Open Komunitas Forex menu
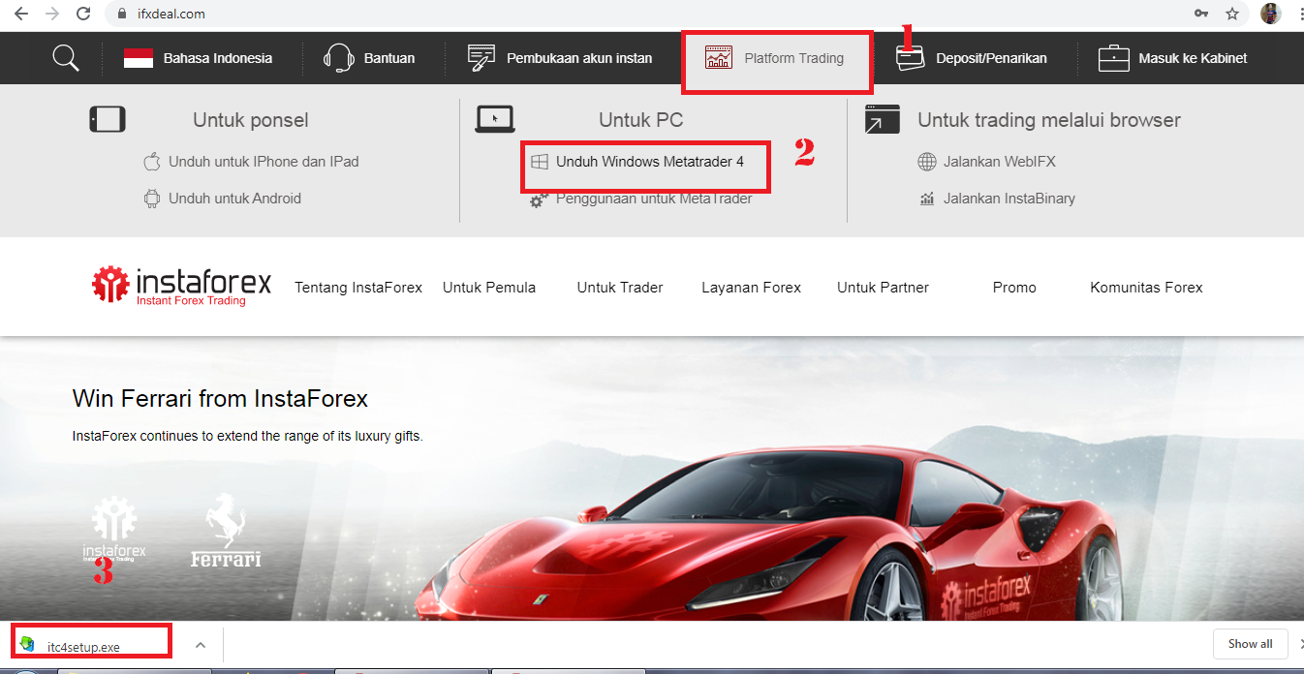 pos(1146,288)
